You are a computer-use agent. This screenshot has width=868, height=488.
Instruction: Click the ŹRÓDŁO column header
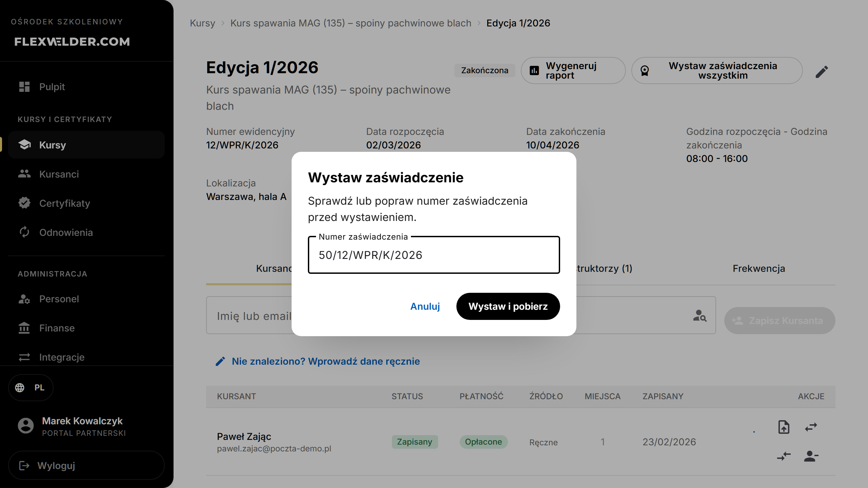point(546,396)
